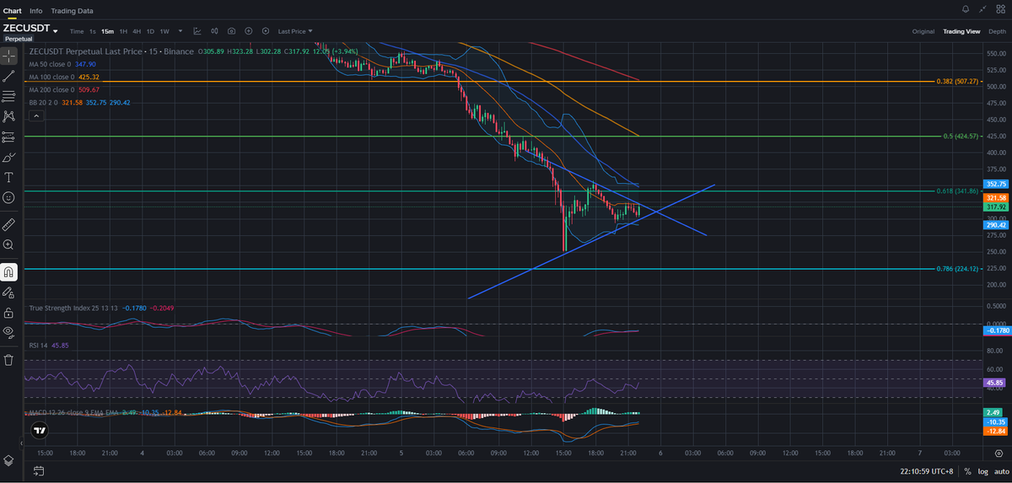Click the 317.92 last price label
1012x483 pixels.
[996, 207]
